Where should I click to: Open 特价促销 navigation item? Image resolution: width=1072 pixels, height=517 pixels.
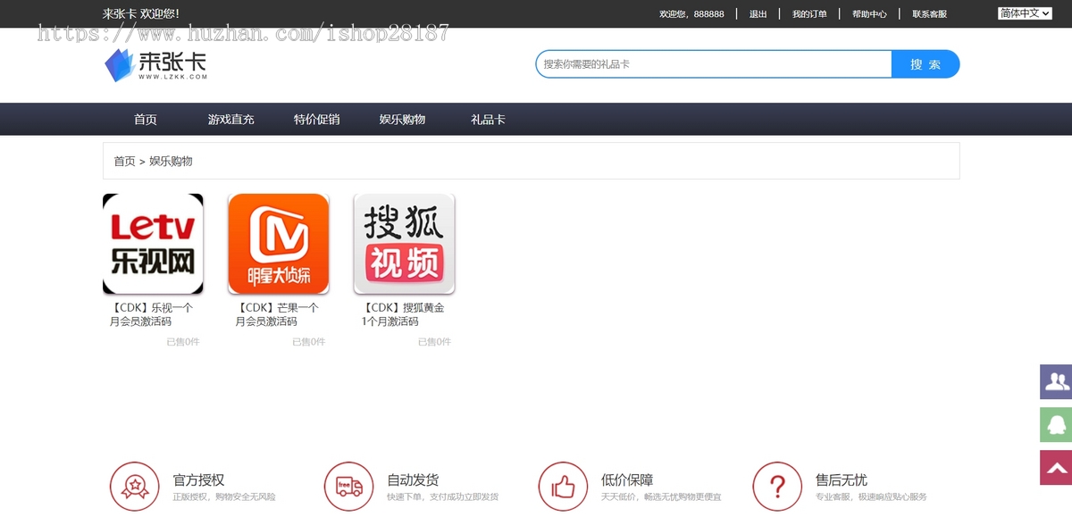tap(317, 120)
